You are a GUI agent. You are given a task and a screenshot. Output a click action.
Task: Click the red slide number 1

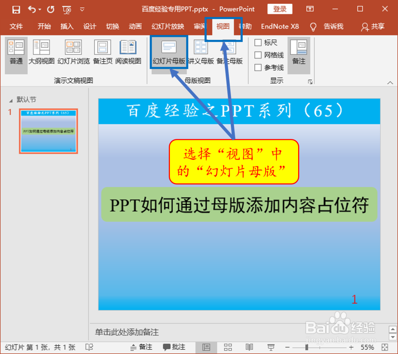(354, 299)
